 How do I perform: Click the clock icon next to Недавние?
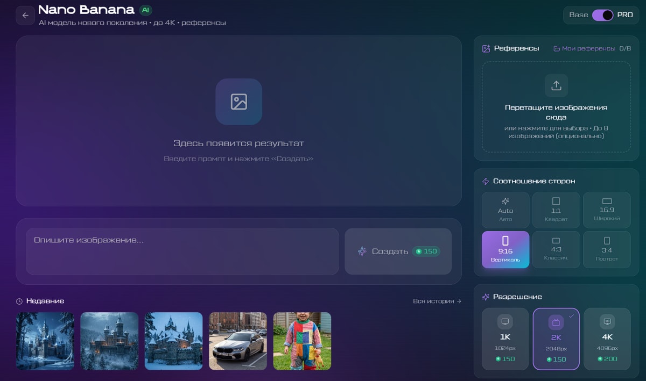tap(20, 301)
